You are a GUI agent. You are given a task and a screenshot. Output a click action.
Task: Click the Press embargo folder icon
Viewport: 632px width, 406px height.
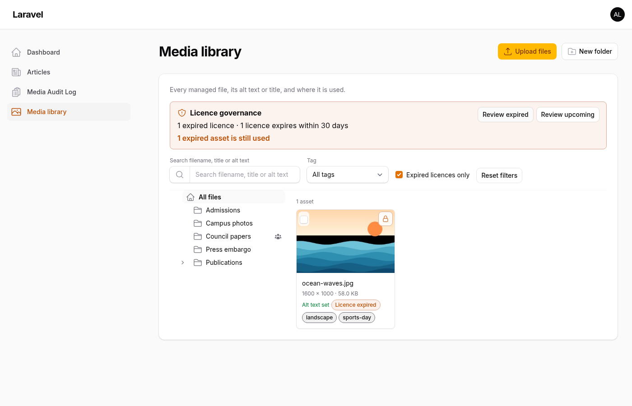point(198,249)
